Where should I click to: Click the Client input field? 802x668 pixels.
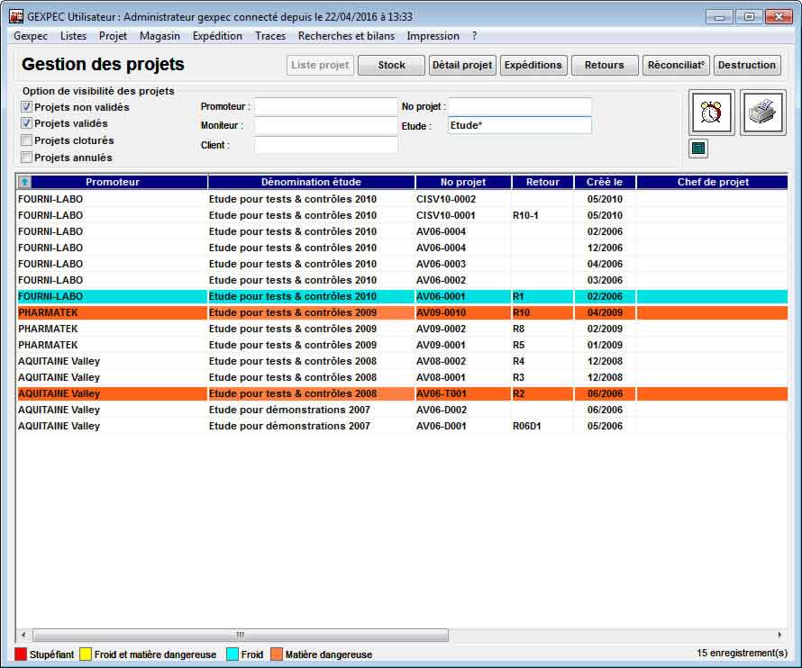click(326, 145)
